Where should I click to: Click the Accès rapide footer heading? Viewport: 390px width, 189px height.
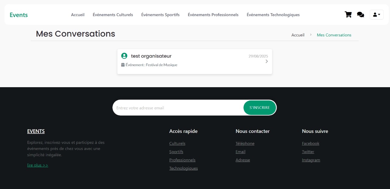pos(183,131)
